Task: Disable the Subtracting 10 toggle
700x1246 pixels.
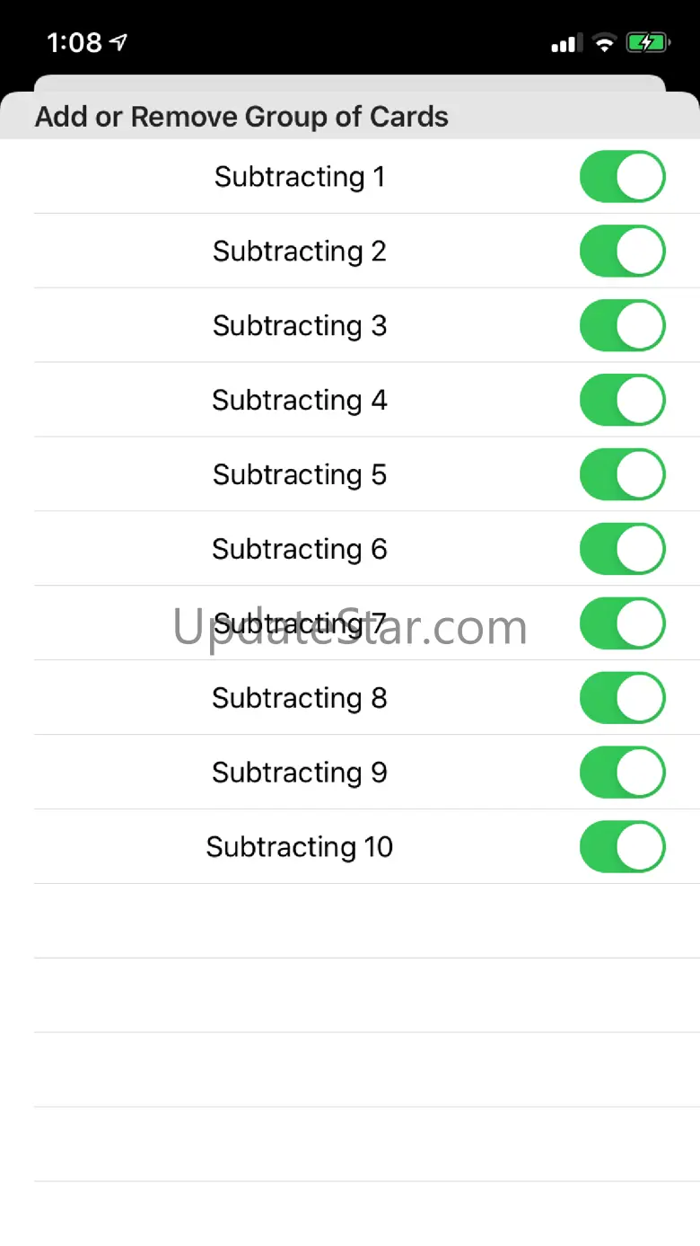Action: coord(622,847)
